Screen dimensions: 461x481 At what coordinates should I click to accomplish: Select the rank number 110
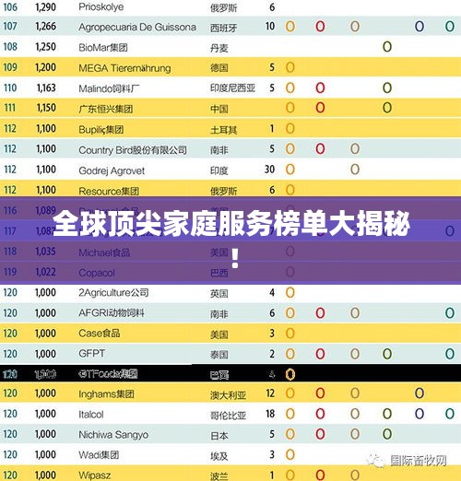(10, 88)
